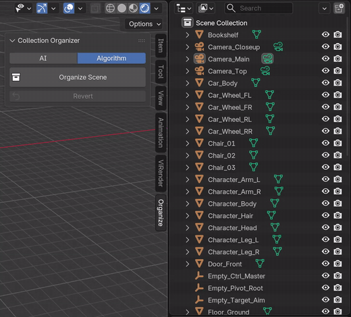Click the outliner Search field
The width and height of the screenshot is (351, 317).
coord(259,8)
